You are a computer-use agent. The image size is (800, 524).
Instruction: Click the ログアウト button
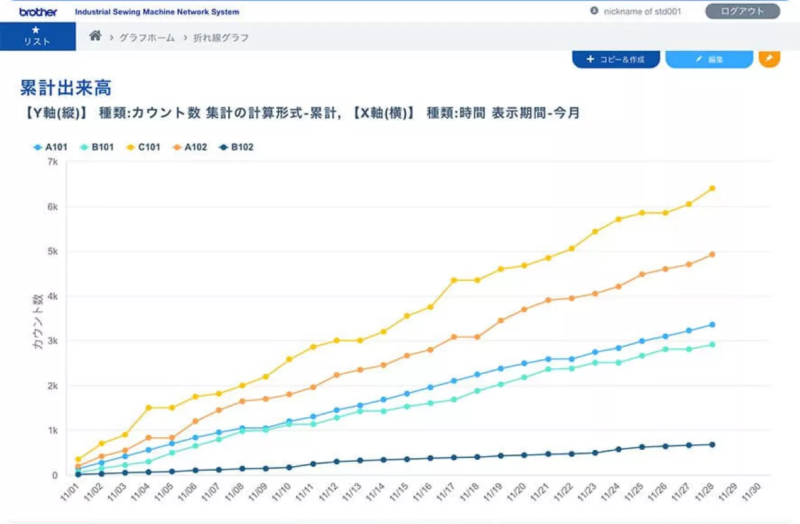[x=742, y=11]
